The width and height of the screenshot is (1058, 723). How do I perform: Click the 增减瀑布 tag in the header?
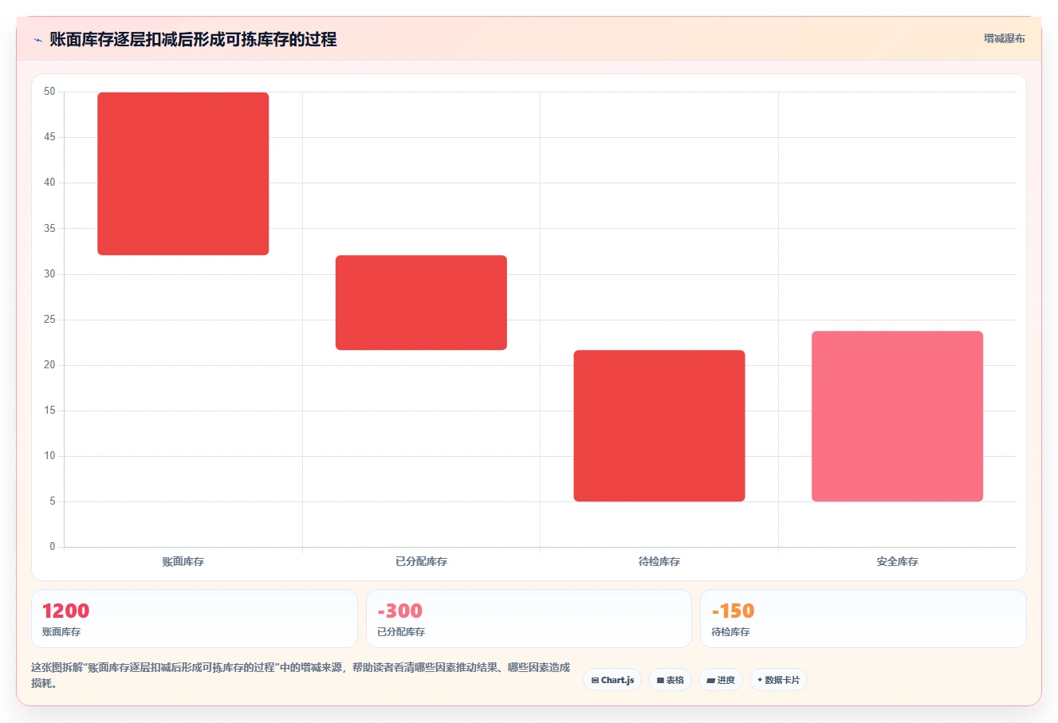(x=1004, y=38)
